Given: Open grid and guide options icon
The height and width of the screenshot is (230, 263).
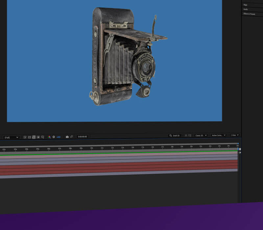Looking at the screenshot, I should coord(42,137).
